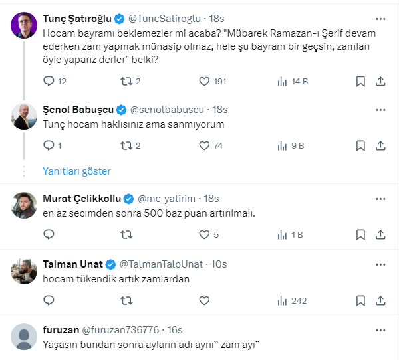
Task: Open Tunç Şatıroğlu's profile name link
Action: click(75, 18)
